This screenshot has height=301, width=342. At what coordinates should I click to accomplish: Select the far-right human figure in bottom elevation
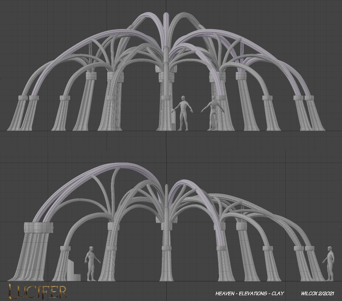coord(330,264)
